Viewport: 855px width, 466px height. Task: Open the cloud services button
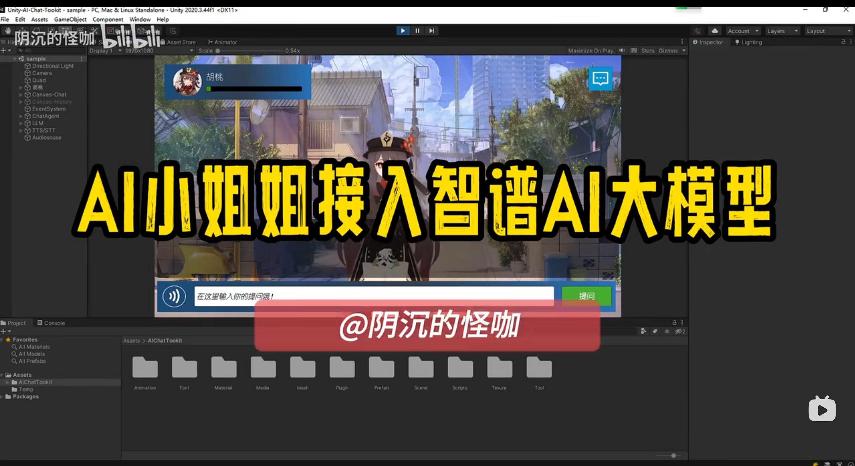pyautogui.click(x=715, y=31)
